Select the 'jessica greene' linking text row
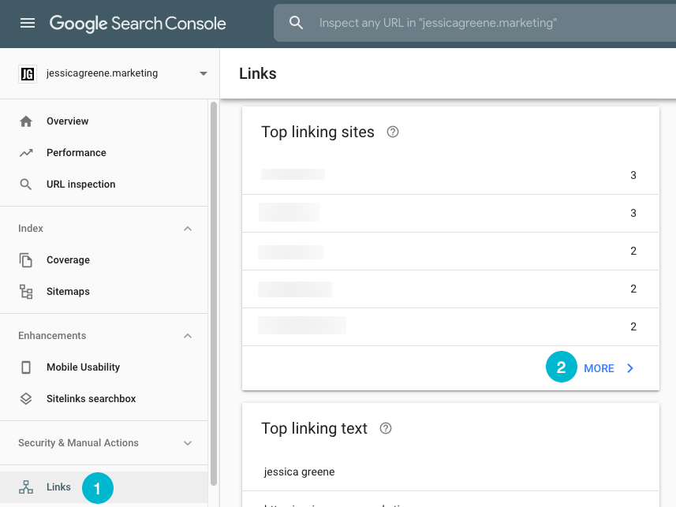676x507 pixels. point(450,472)
